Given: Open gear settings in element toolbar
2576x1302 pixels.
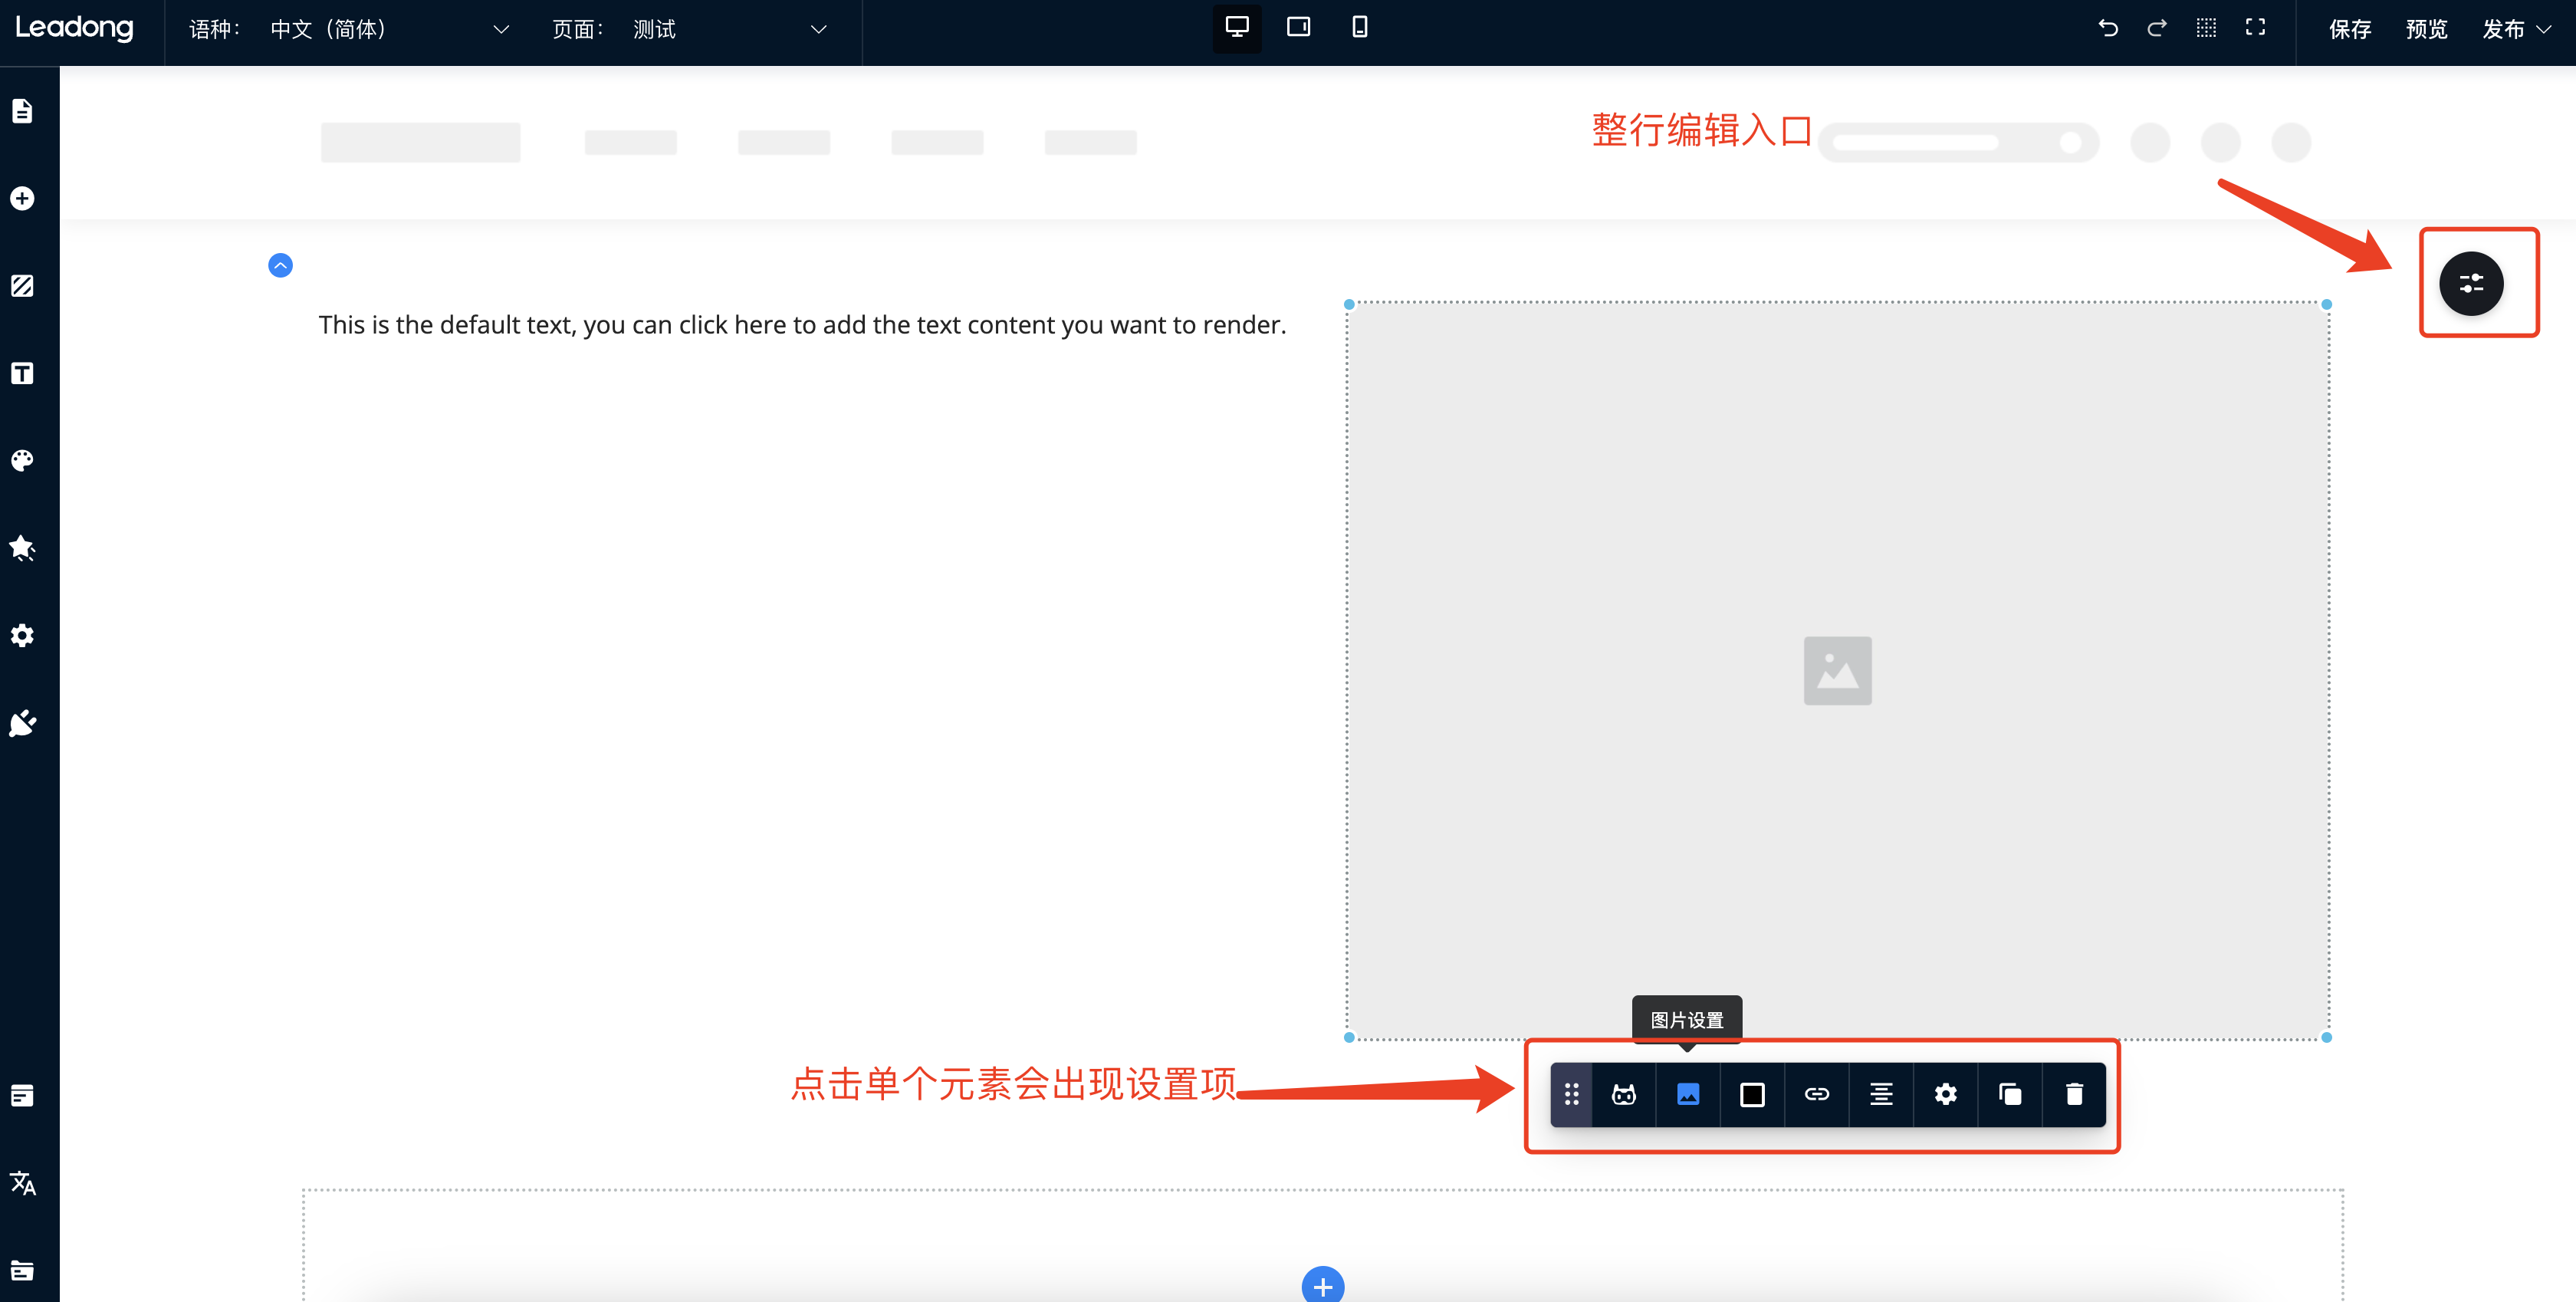Looking at the screenshot, I should click(x=1945, y=1094).
